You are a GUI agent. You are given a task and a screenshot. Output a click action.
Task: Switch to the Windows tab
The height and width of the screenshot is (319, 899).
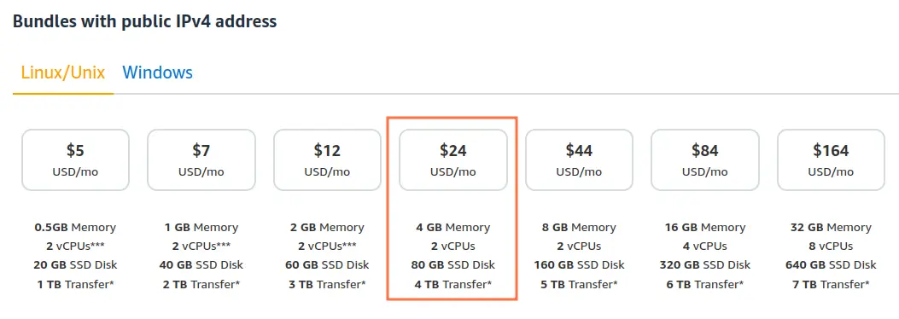[158, 72]
